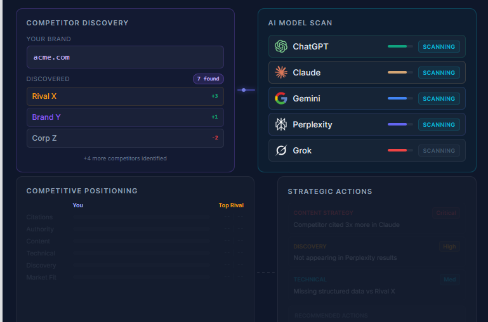Click the "7 found" badge
Image resolution: width=488 pixels, height=322 pixels.
(x=208, y=79)
